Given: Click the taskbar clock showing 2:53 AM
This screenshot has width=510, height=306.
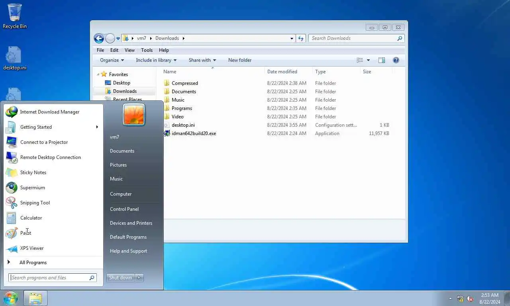Looking at the screenshot, I should coord(490,298).
